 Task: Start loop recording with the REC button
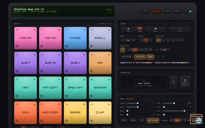(x=128, y=30)
